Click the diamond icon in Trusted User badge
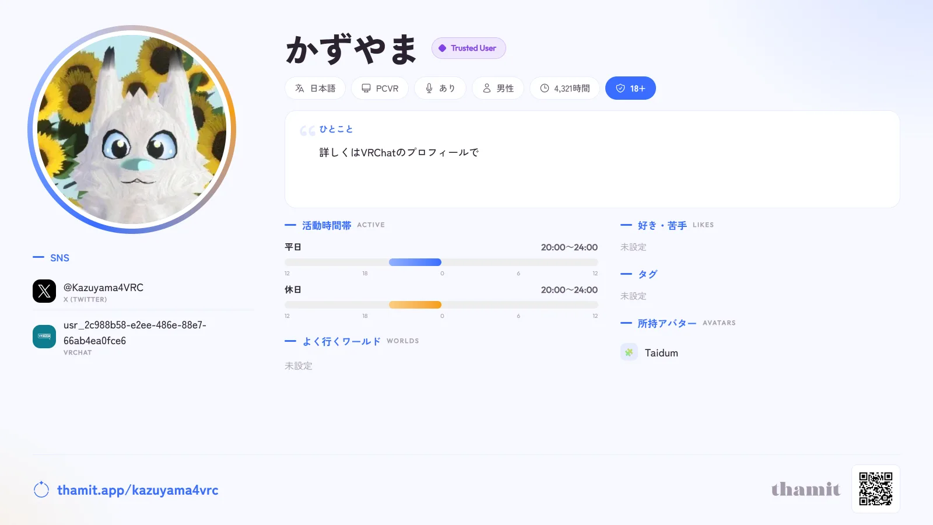The image size is (933, 525). coord(443,48)
